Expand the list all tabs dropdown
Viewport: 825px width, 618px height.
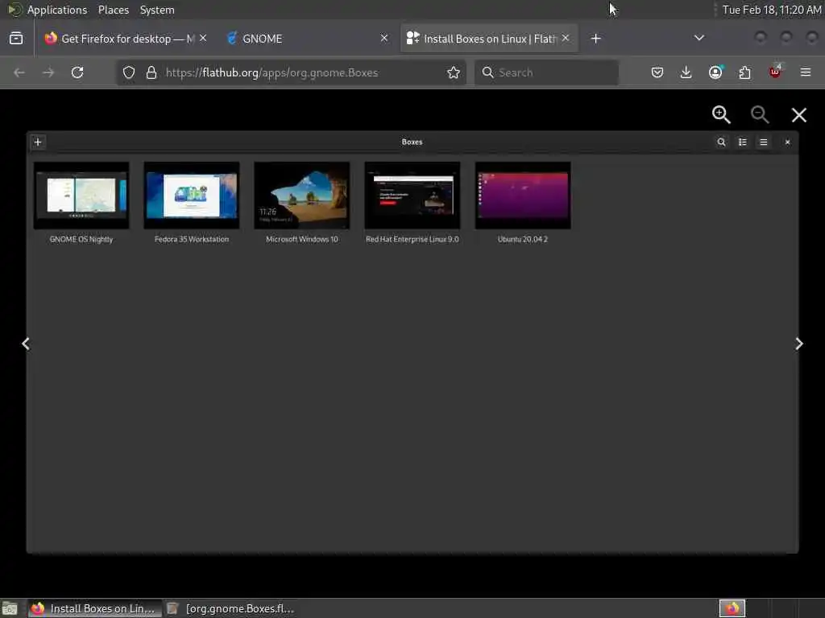[699, 38]
